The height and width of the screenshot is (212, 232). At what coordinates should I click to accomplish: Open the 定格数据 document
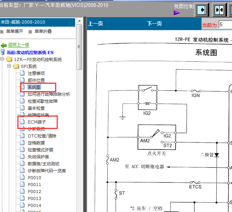click(36, 143)
